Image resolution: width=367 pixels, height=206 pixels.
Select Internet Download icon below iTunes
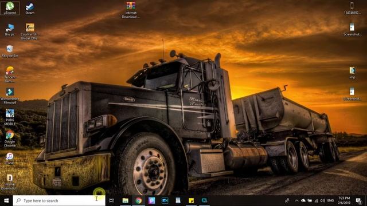[10, 182]
